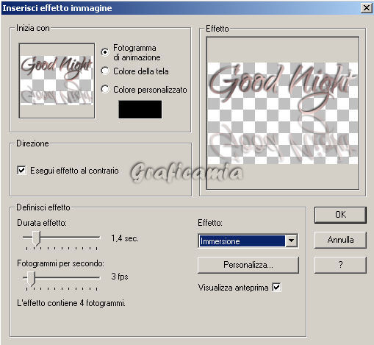This screenshot has width=374, height=345.
Task: Click the Inserisci effetto immagine title bar
Action: coord(181,8)
